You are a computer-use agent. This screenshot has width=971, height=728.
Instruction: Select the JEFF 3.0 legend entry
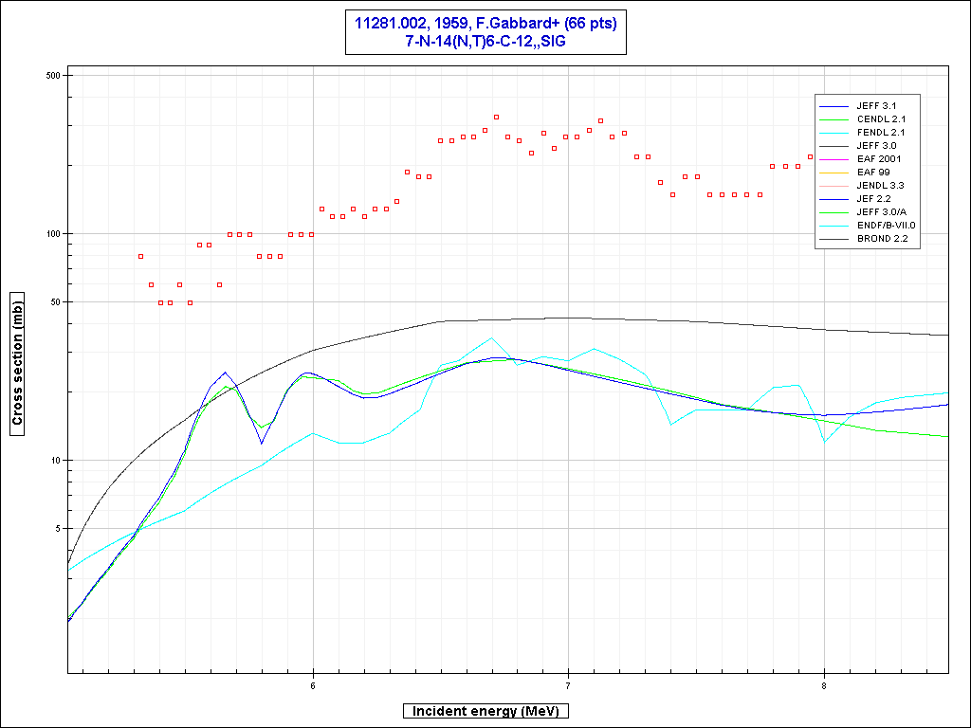tap(877, 146)
